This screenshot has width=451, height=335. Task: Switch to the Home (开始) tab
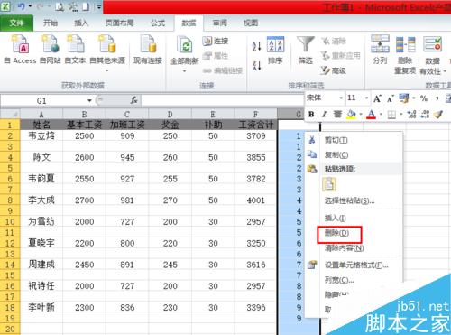(x=51, y=23)
